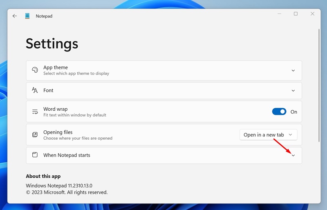This screenshot has height=210, width=327.
Task: Click the 'On' label beside the toggle
Action: click(293, 112)
